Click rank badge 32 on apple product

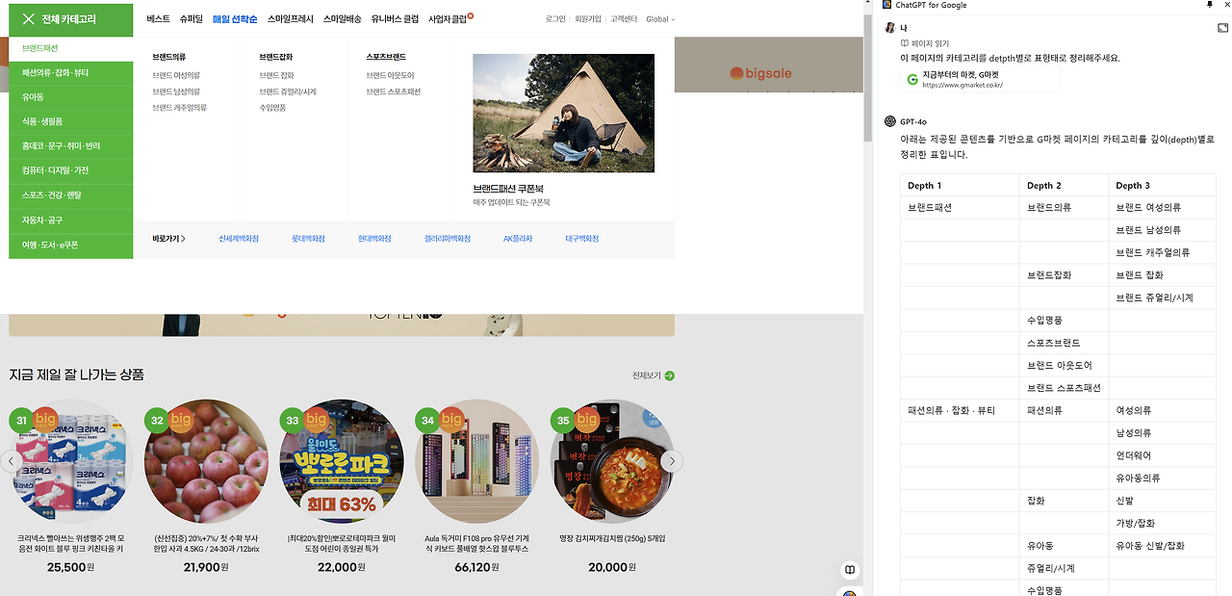[157, 420]
